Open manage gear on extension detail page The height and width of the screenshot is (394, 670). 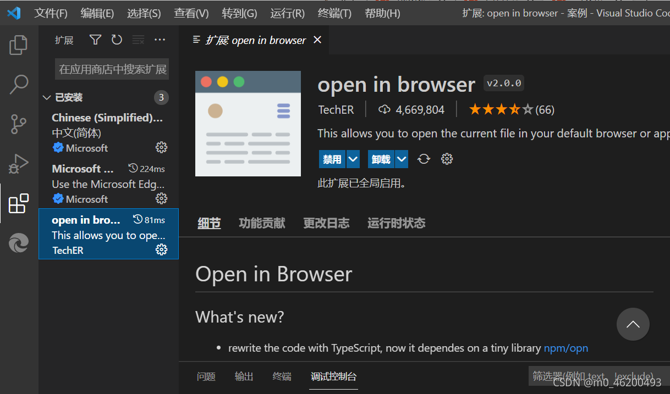pyautogui.click(x=447, y=159)
